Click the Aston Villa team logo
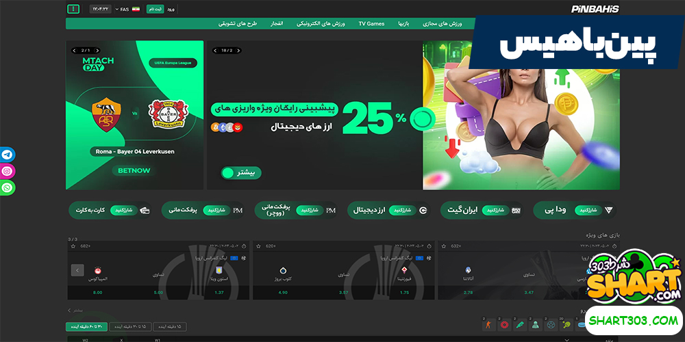 click(x=219, y=270)
